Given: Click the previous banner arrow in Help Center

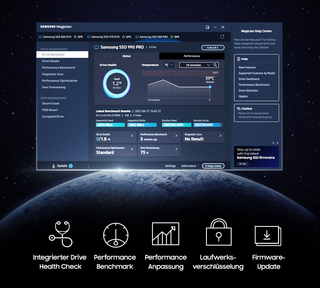Looking at the screenshot, I should 273,143.
